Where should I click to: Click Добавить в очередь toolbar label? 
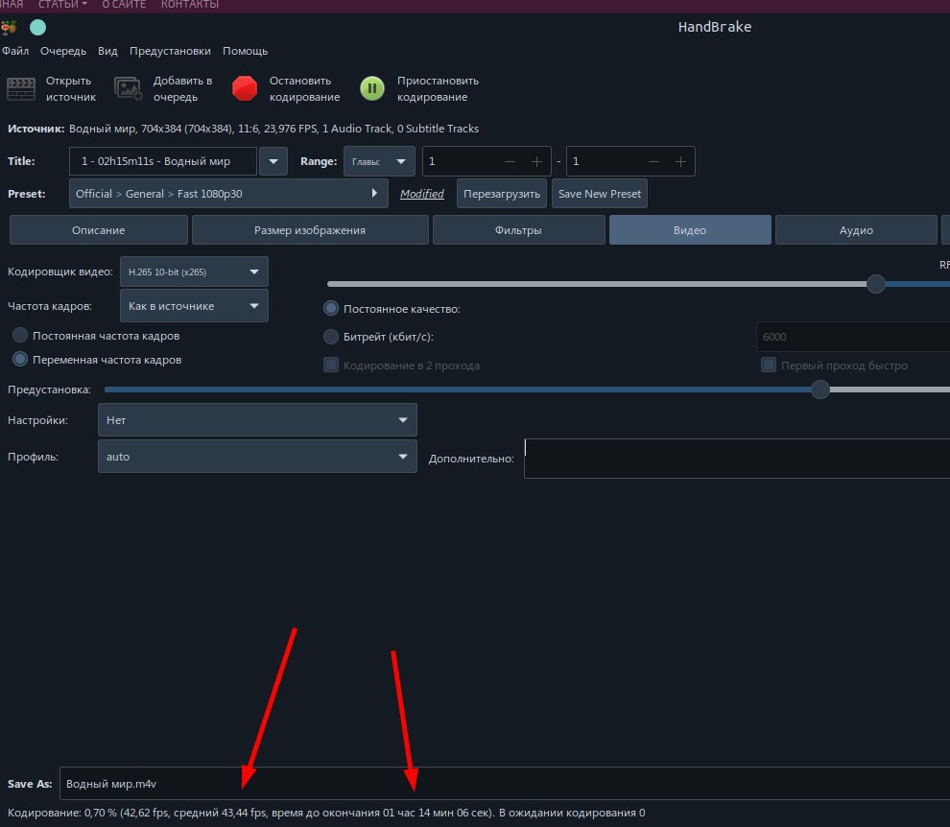coord(182,88)
